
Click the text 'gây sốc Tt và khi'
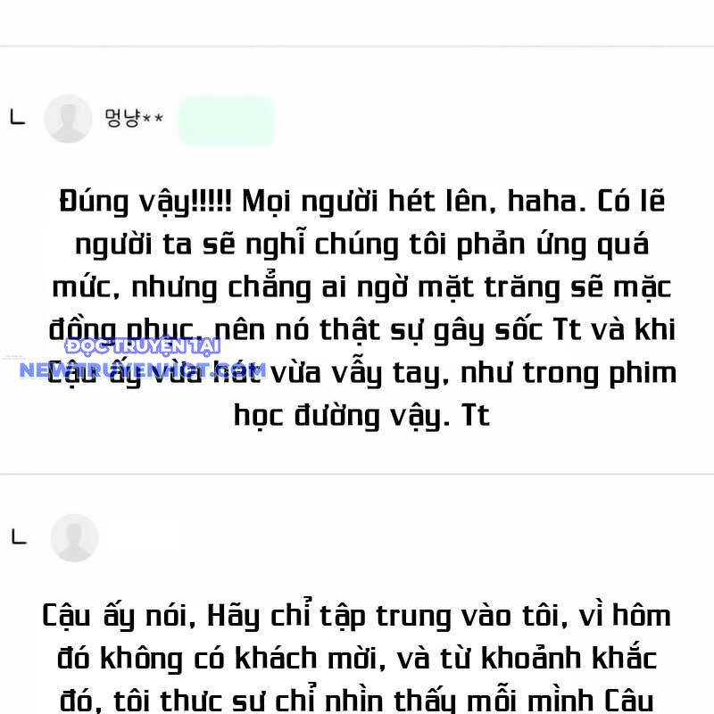pyautogui.click(x=554, y=329)
